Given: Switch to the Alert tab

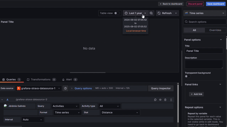Looking at the screenshot, I should [x=70, y=79].
